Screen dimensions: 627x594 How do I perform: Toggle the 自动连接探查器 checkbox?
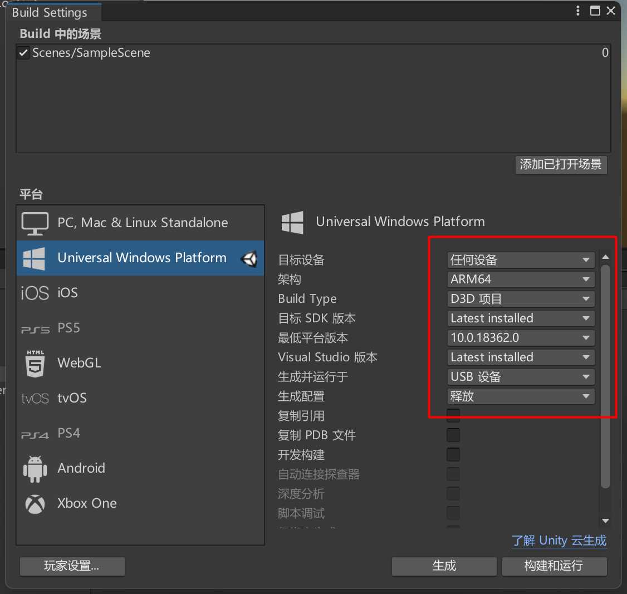click(x=453, y=474)
